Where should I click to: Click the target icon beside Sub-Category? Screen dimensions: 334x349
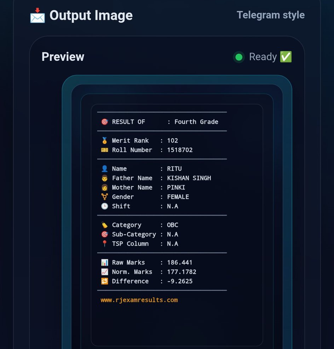105,234
